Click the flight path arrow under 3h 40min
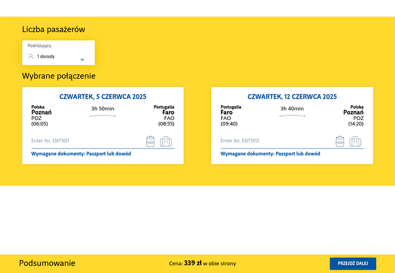 292,116
